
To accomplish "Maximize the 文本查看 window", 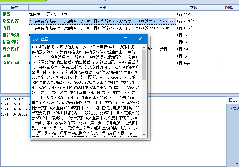I will (126, 39).
